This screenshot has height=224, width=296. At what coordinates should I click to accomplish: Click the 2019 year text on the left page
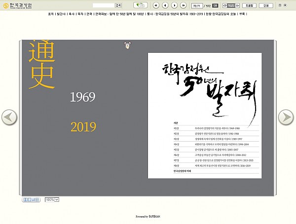coord(83,127)
